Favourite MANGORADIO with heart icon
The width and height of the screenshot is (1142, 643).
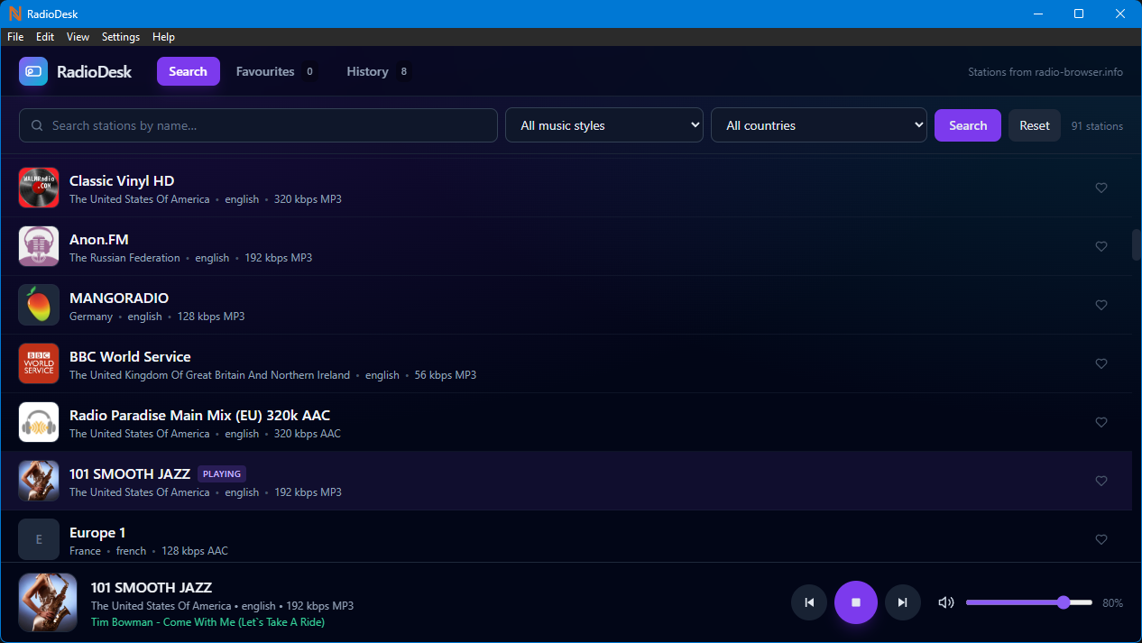pyautogui.click(x=1101, y=305)
